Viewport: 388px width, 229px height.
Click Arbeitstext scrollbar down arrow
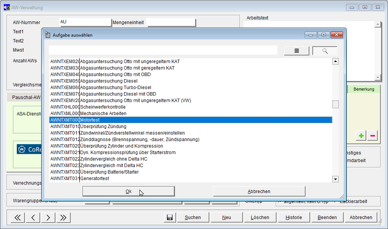[x=378, y=78]
